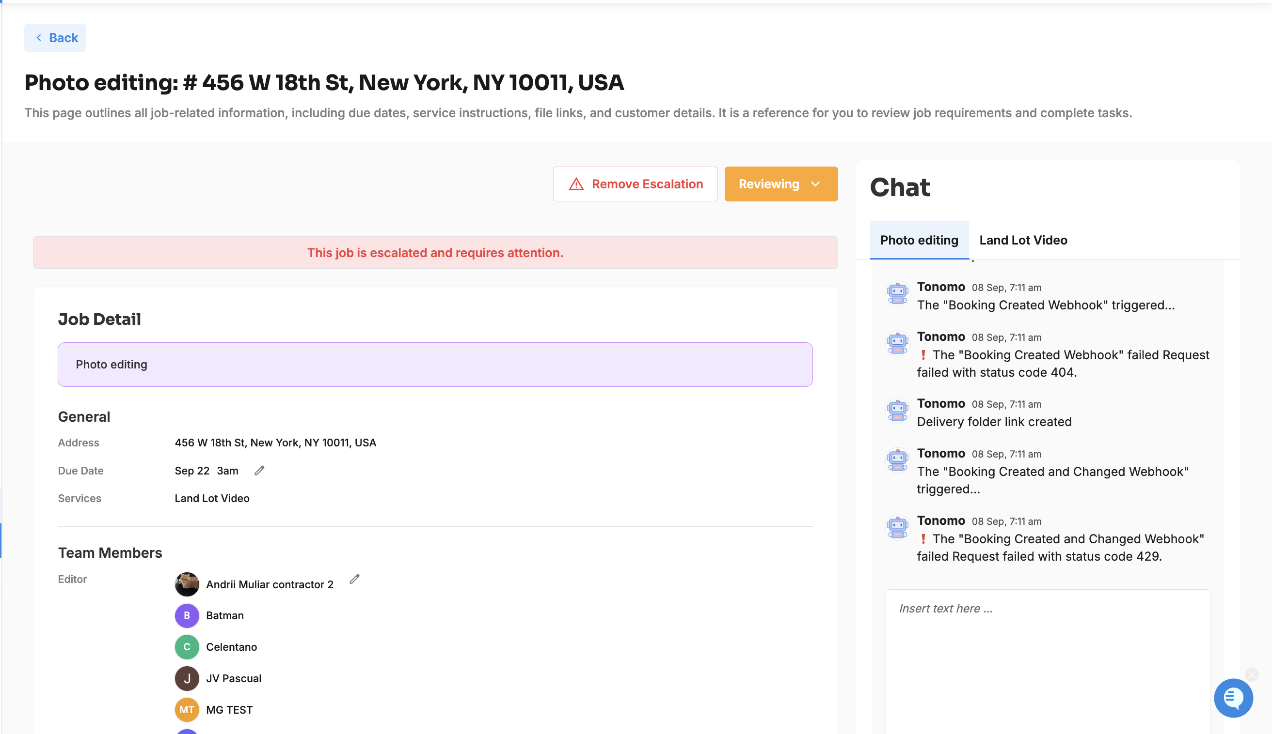Click bot avatar beside status code 404 message
This screenshot has height=734, width=1272.
(x=897, y=343)
